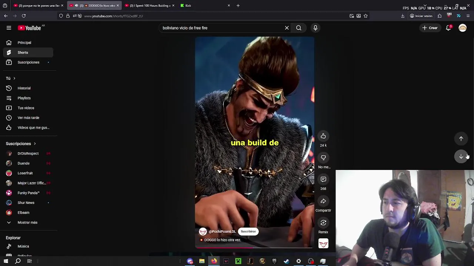Clear the search box text

pyautogui.click(x=287, y=28)
